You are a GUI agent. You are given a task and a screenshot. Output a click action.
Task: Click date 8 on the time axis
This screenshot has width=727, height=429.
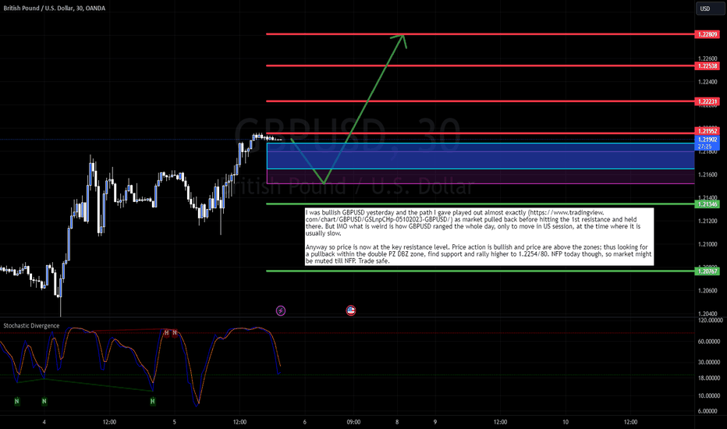[x=397, y=422]
